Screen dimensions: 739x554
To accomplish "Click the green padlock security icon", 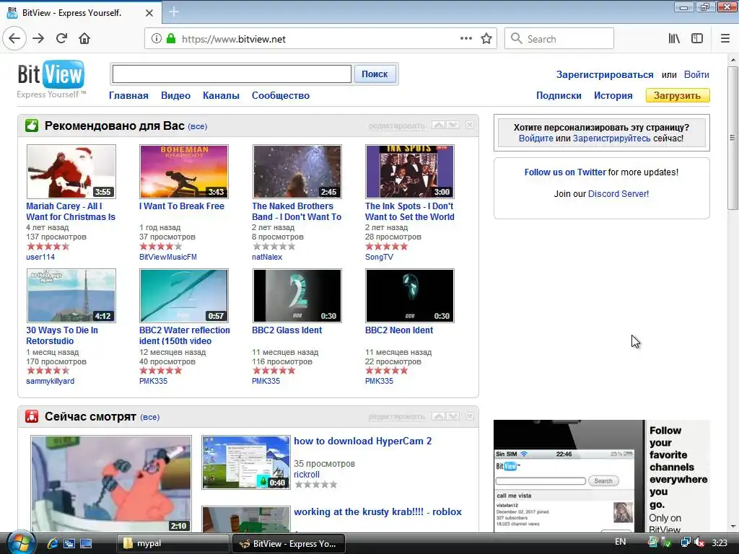I will coord(170,39).
